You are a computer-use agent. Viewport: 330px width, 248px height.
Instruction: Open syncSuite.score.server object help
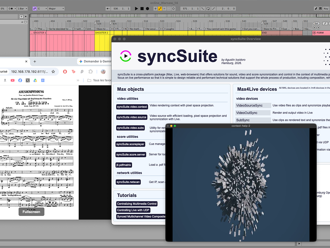point(131,155)
